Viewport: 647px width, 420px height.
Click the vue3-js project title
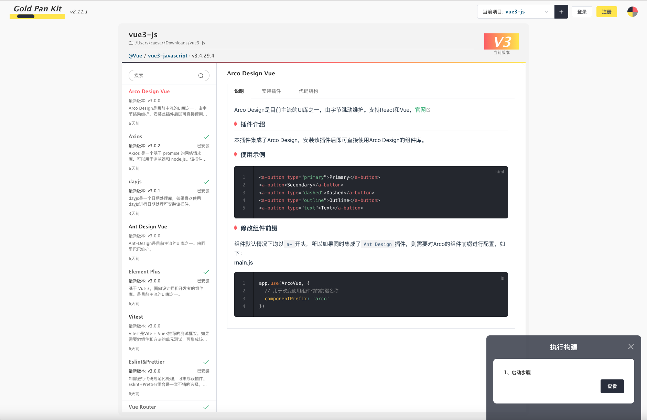coord(143,34)
